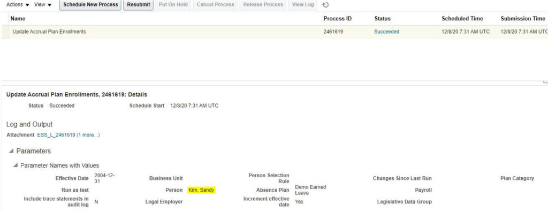Screen dimensions: 548x211
Task: Sort by the Process ID column header
Action: (337, 19)
